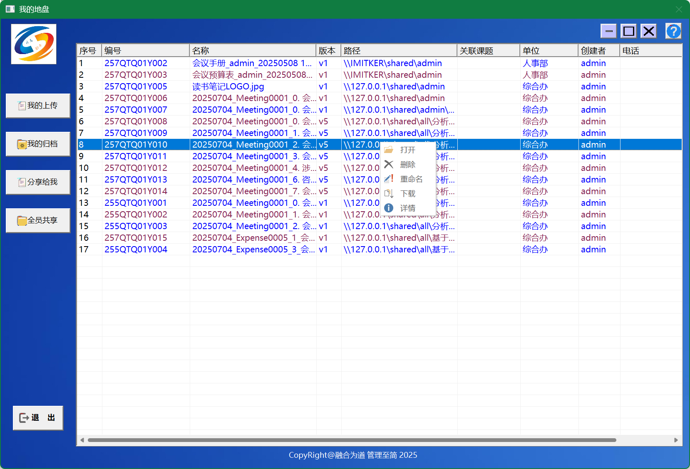Click file number 257QTQ01Y006

pos(136,98)
